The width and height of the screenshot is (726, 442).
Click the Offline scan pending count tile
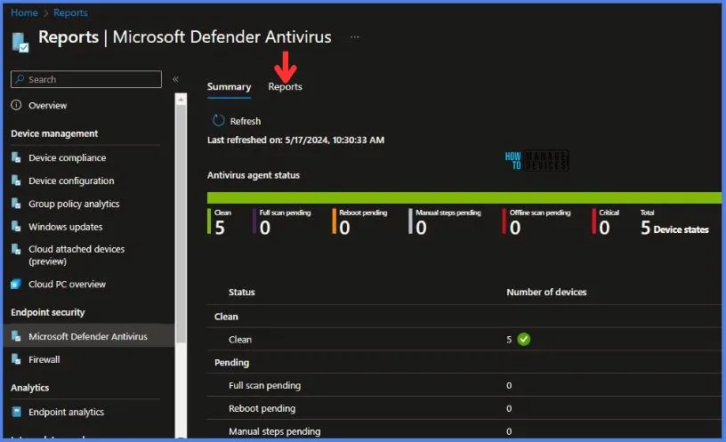[536, 221]
